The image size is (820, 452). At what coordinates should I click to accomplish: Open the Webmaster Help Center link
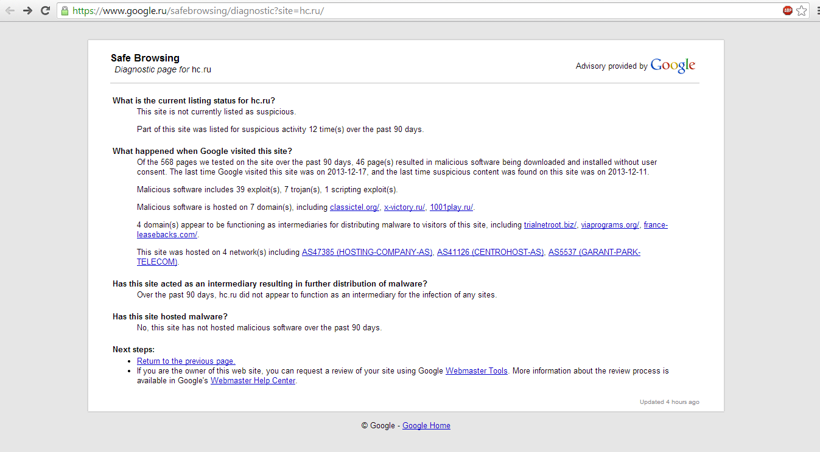tap(253, 381)
